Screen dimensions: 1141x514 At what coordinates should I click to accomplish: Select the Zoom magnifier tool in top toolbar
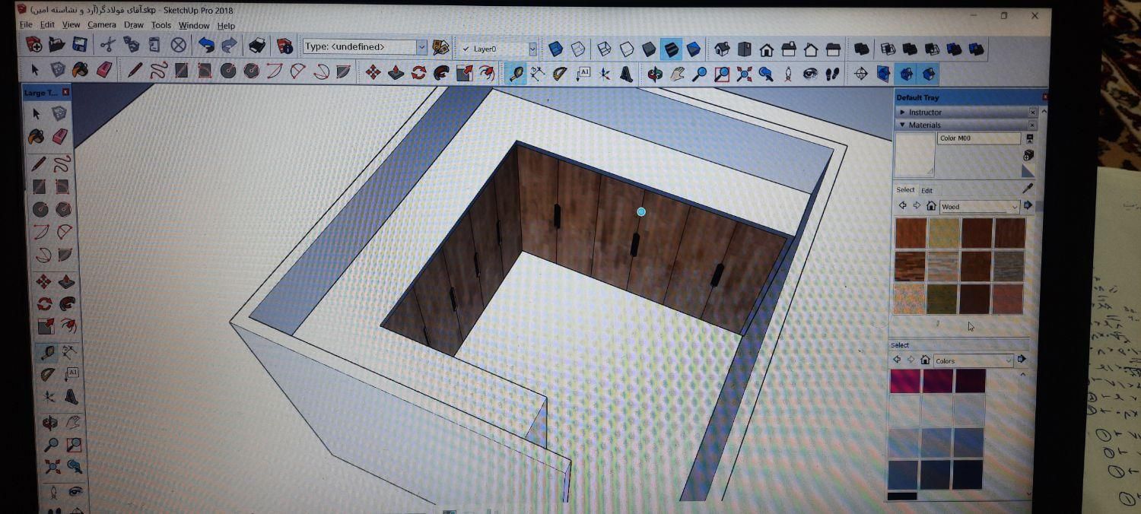[x=699, y=74]
